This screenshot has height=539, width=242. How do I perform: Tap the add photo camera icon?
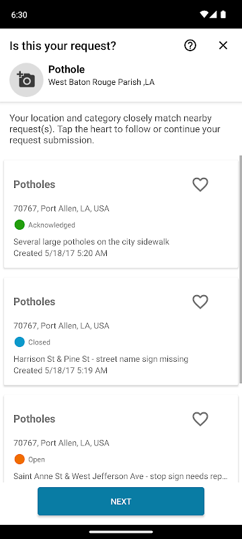pyautogui.click(x=26, y=80)
